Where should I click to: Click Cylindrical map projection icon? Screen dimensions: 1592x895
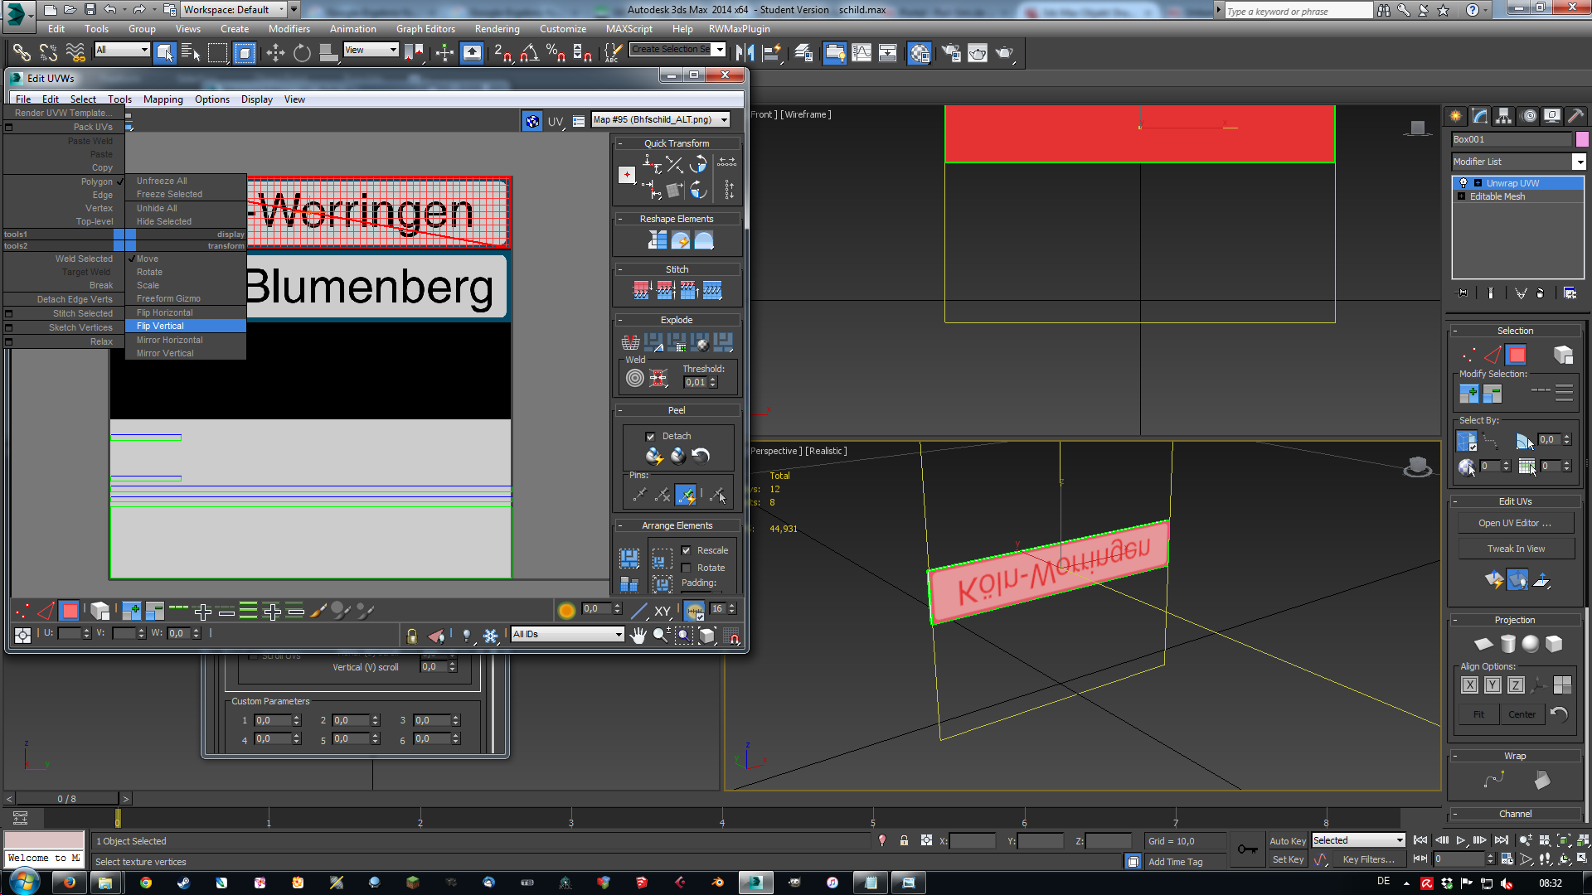click(x=1507, y=644)
